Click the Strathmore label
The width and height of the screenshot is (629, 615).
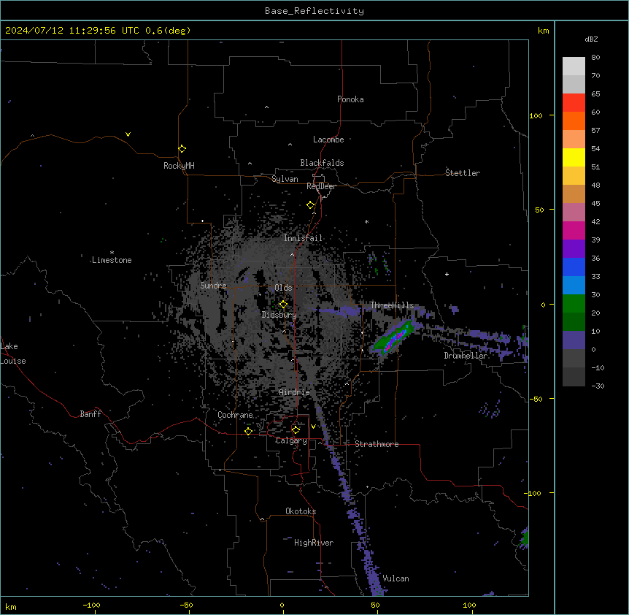coord(377,444)
